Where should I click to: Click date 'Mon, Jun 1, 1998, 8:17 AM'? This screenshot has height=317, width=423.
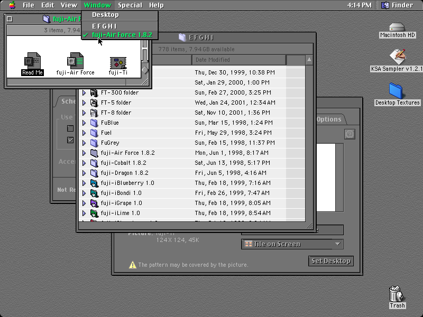coord(232,153)
